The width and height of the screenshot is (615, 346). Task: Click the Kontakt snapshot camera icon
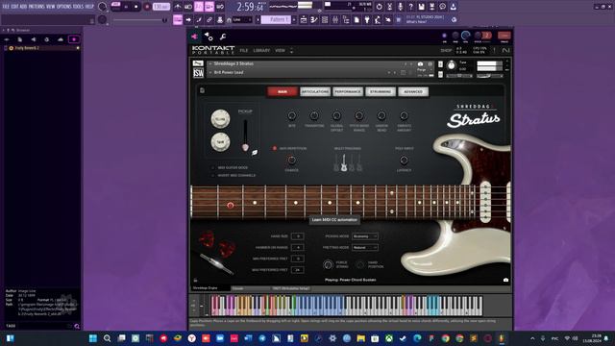[420, 64]
